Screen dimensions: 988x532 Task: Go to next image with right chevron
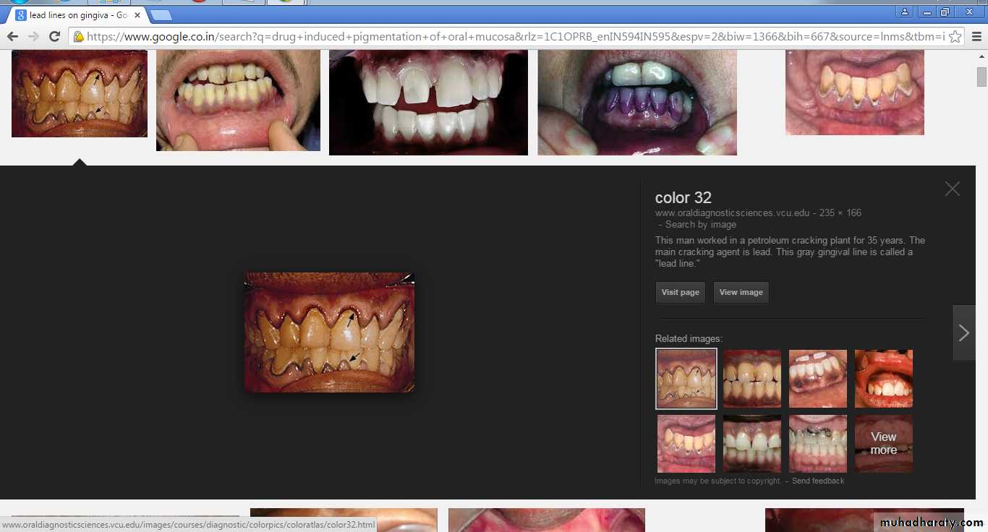pyautogui.click(x=963, y=332)
